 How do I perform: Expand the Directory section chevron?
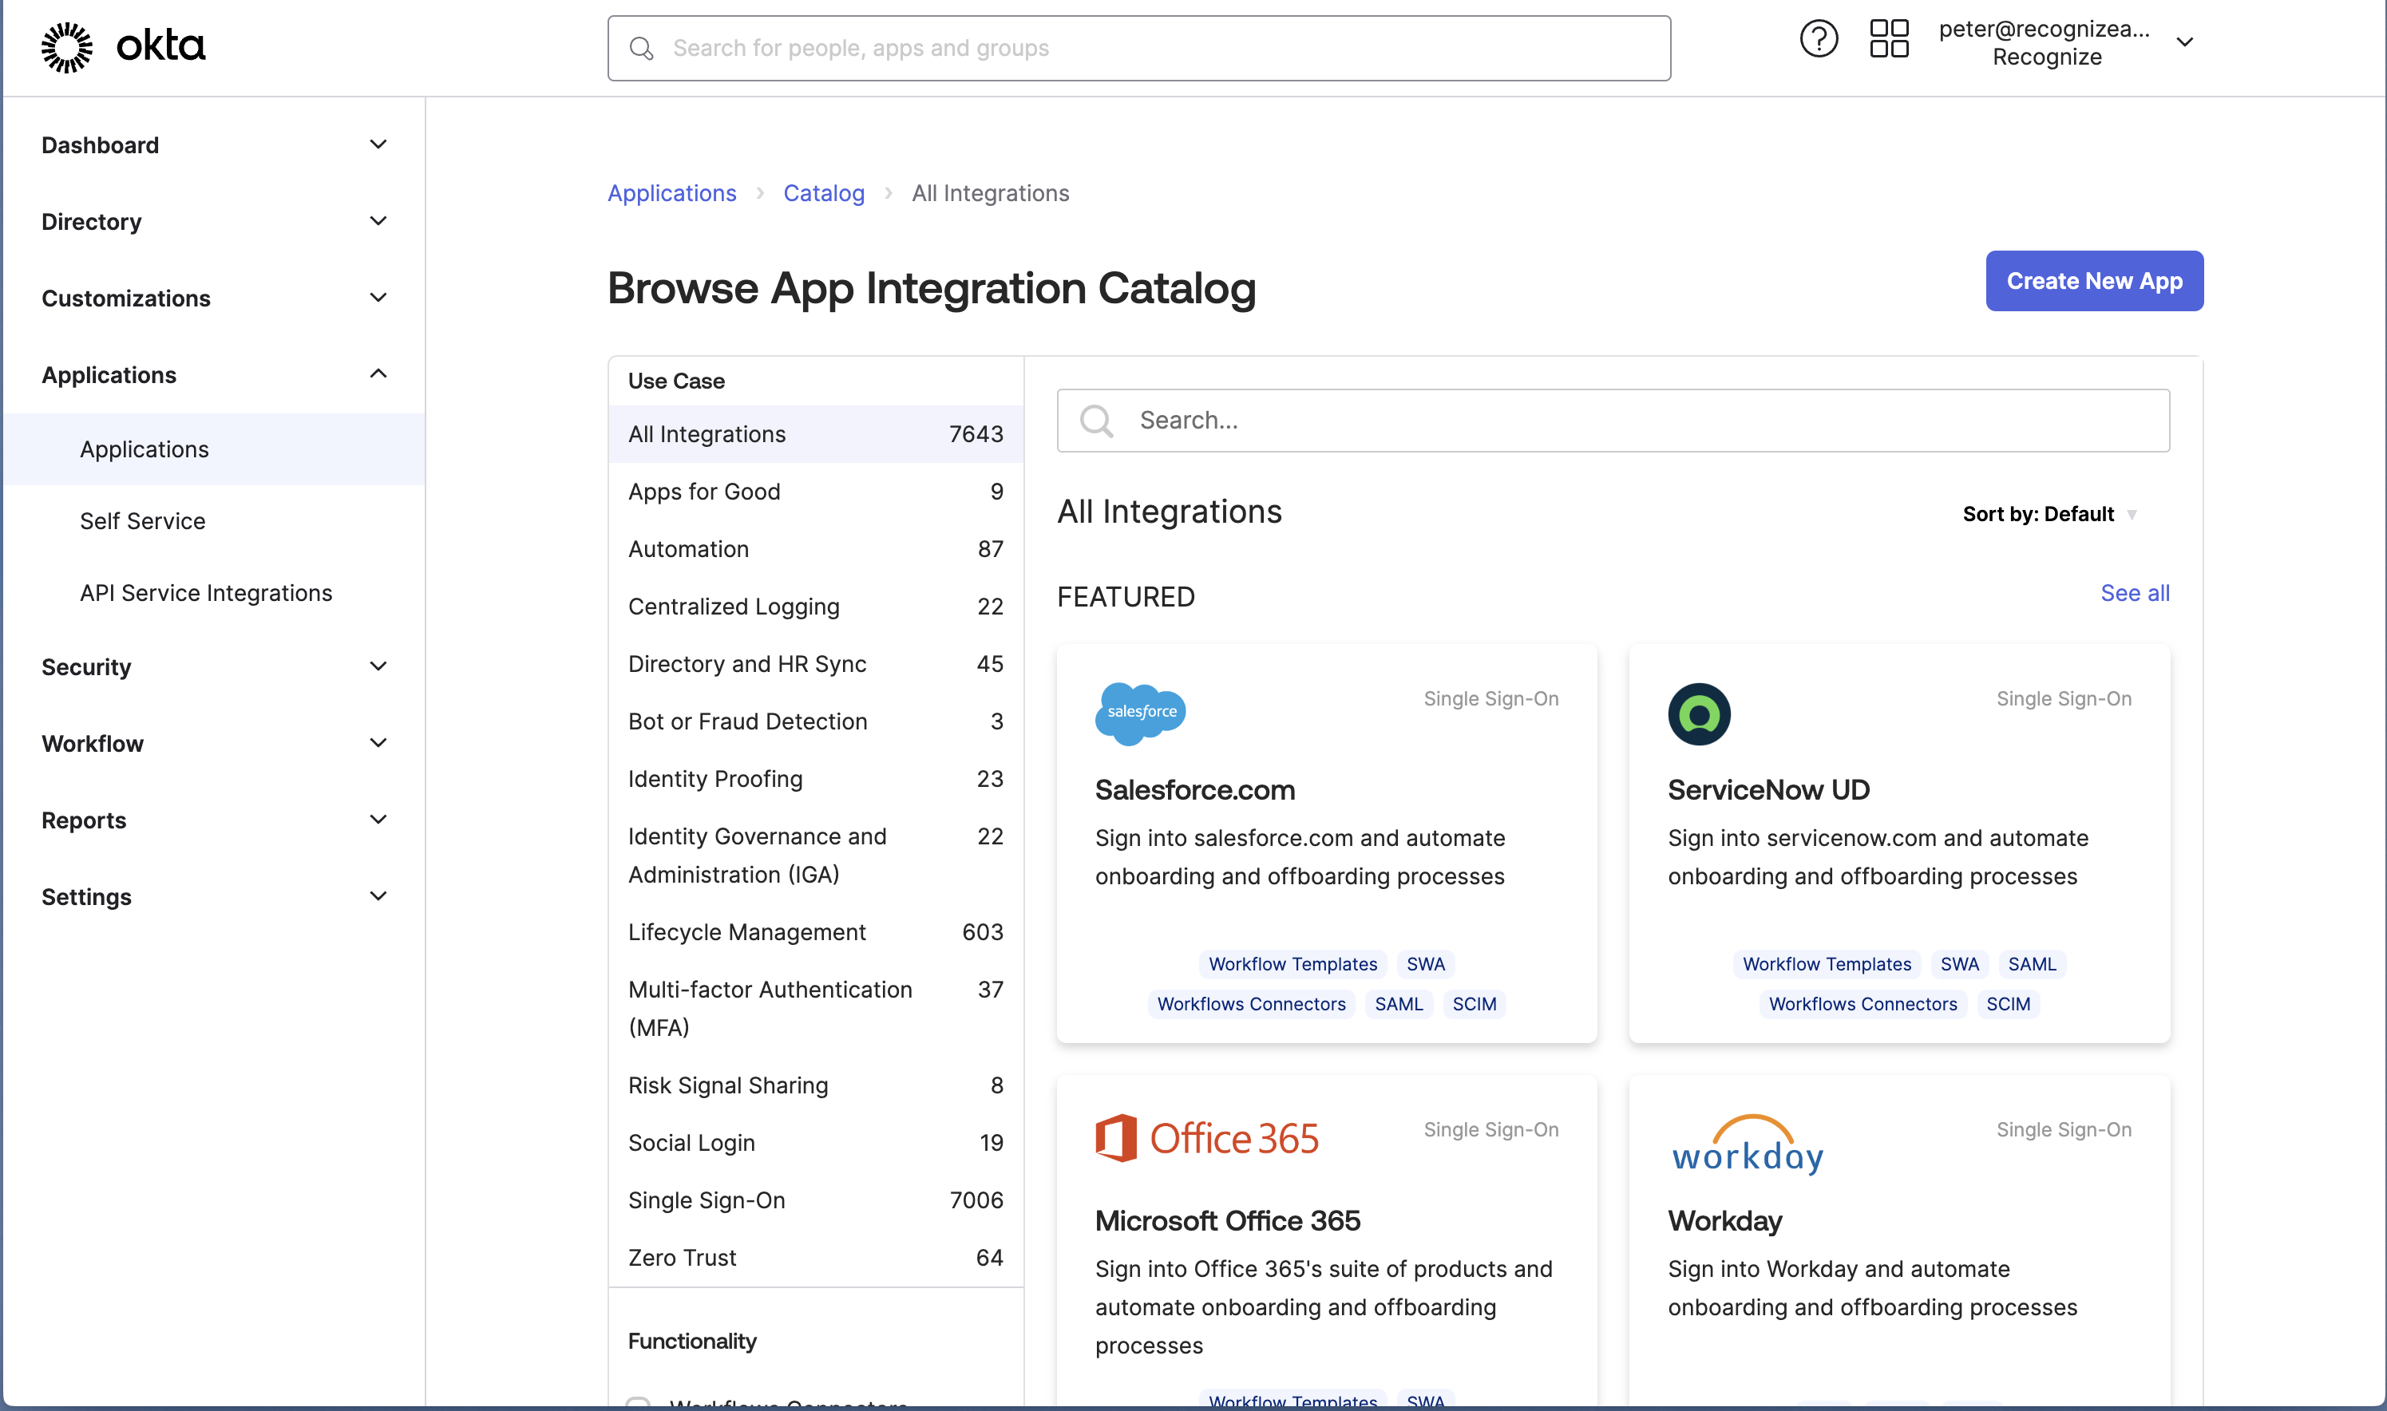pos(378,222)
